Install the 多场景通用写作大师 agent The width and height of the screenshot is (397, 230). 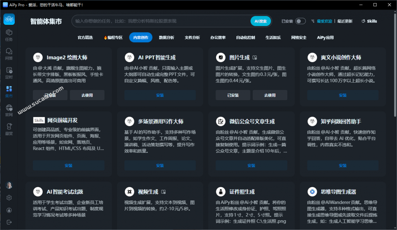[160, 165]
